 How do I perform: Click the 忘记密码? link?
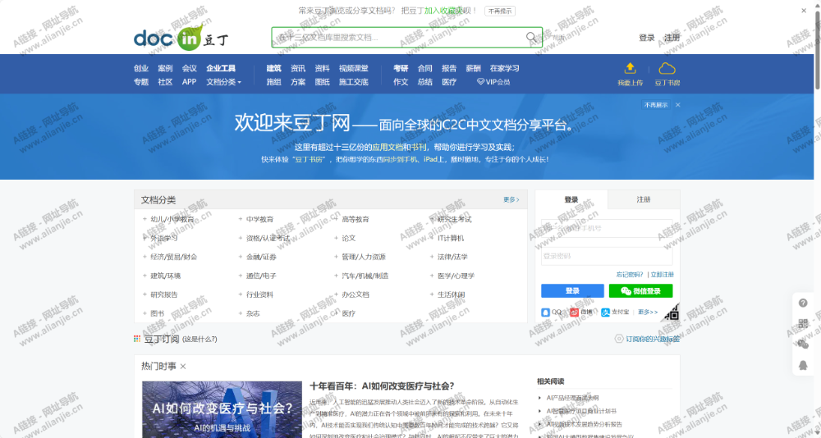tap(630, 274)
